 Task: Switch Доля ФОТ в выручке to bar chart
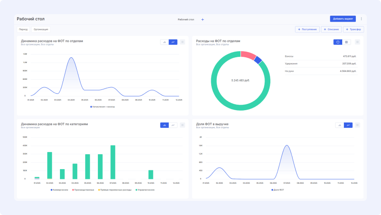(340, 125)
